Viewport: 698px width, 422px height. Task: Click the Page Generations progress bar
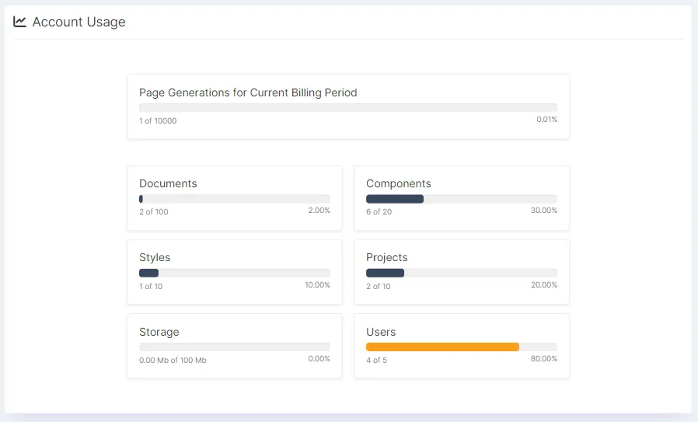tap(348, 108)
